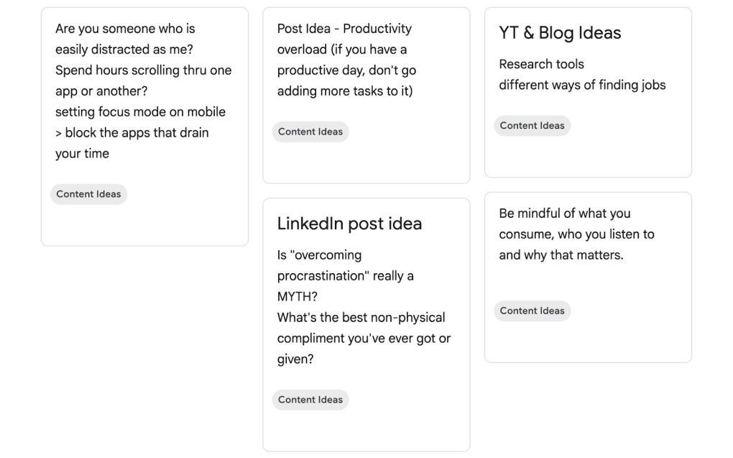733x458 pixels.
Task: Open the 'YT & Blog Ideas' note title
Action: tap(560, 33)
